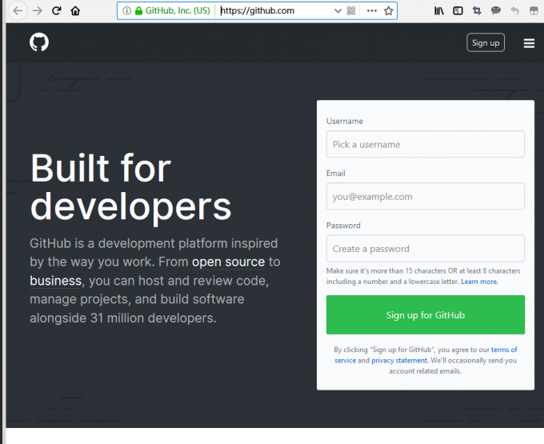Open the privacy statement link
The image size is (544, 444).
pyautogui.click(x=399, y=361)
